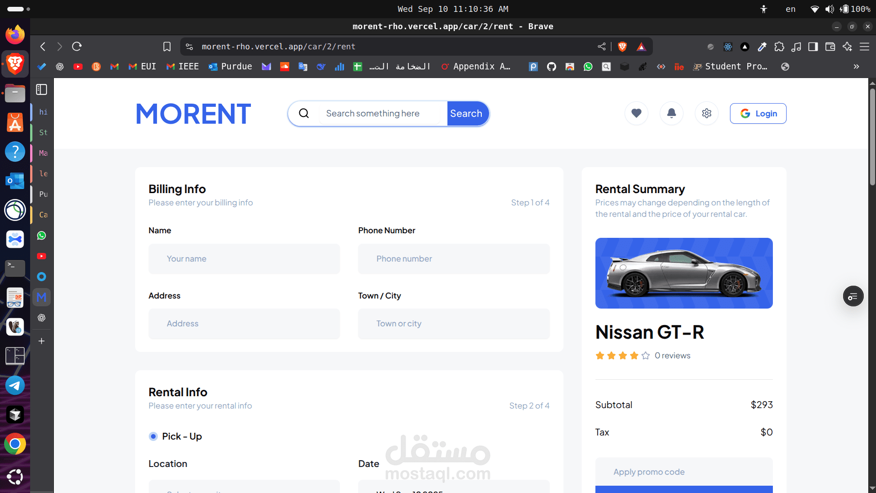Open Telegram from the dock
This screenshot has width=876, height=493.
click(x=15, y=385)
